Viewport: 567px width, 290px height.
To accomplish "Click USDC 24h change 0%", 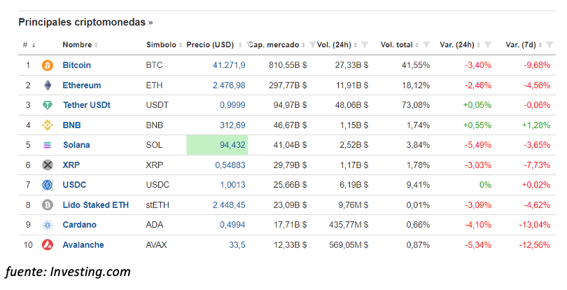I will tap(485, 185).
